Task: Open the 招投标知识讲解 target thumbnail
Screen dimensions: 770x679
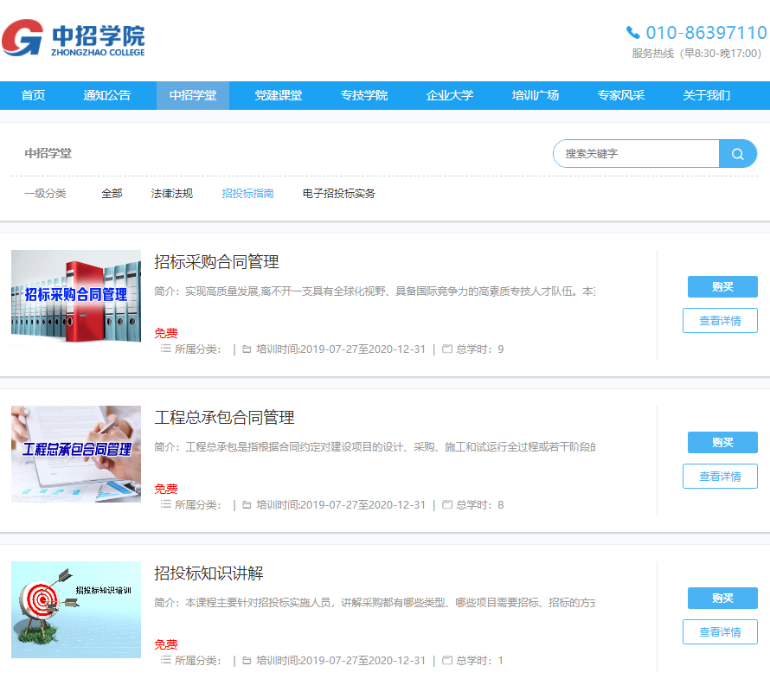Action: click(76, 609)
